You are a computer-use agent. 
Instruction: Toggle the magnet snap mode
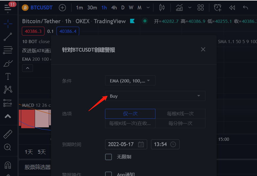point(8,165)
